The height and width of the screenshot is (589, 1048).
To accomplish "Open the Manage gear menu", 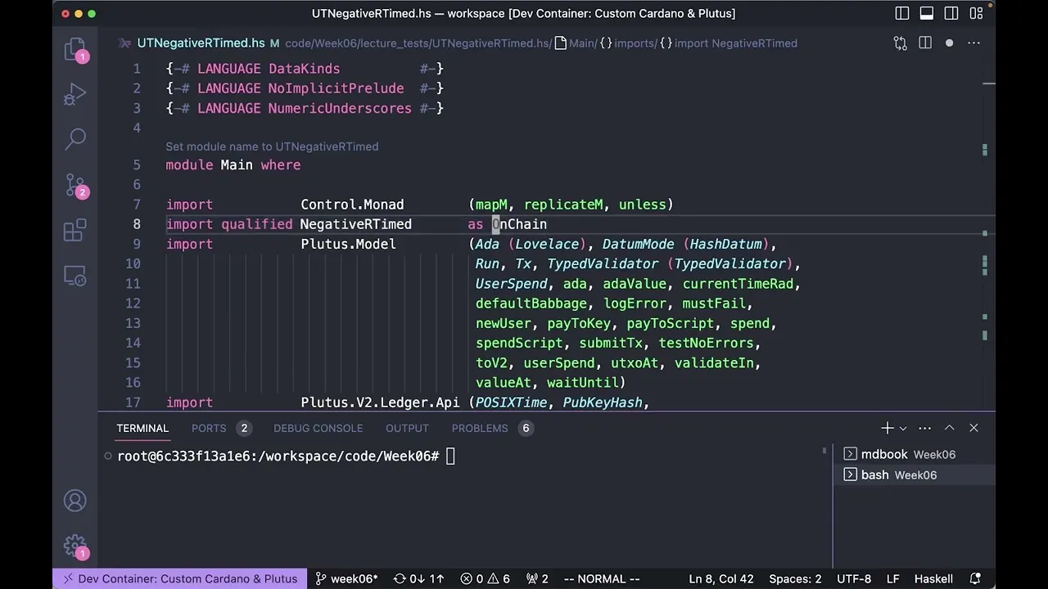I will 75,546.
